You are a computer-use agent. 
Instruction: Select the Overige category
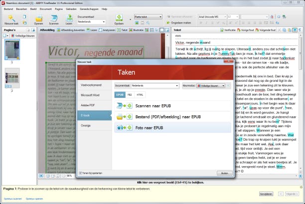95,126
